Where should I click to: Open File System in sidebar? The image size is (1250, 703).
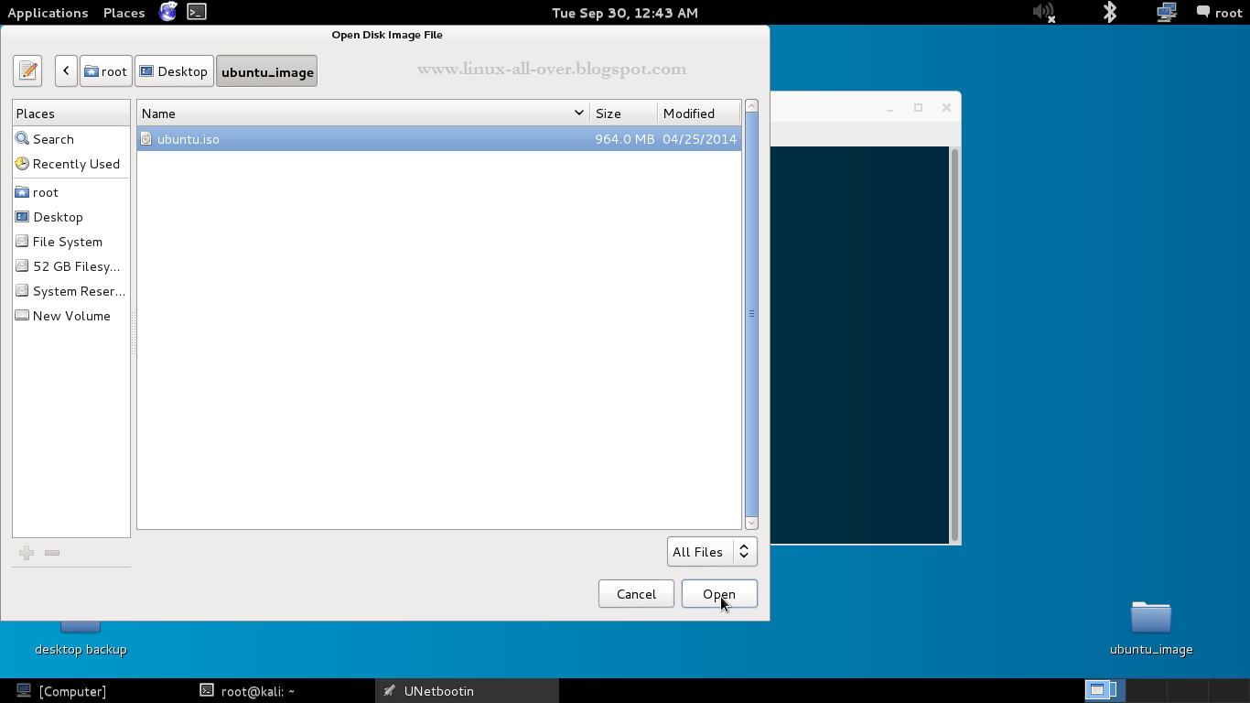71,242
